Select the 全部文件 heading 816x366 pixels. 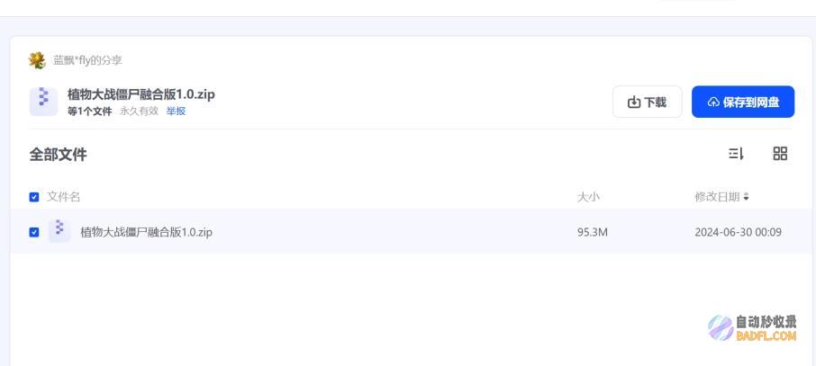(x=59, y=155)
